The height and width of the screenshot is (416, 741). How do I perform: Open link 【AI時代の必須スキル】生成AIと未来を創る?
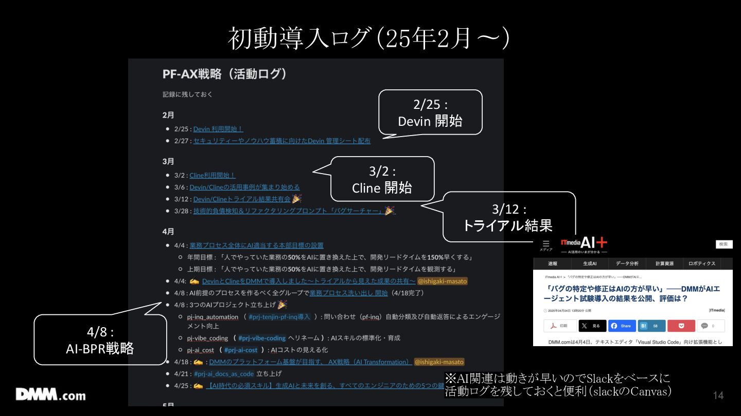click(x=324, y=386)
